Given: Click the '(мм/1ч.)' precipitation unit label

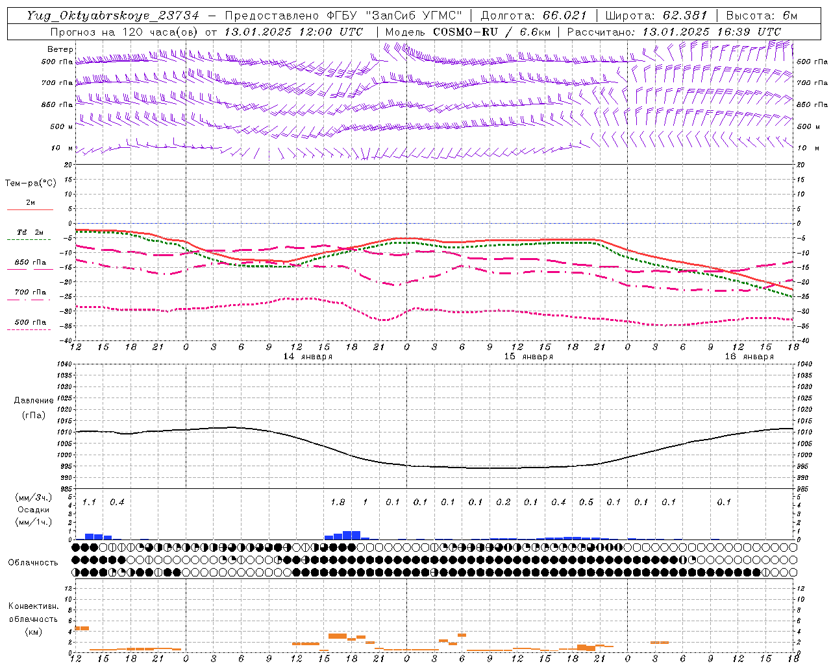Looking at the screenshot, I should tap(33, 522).
